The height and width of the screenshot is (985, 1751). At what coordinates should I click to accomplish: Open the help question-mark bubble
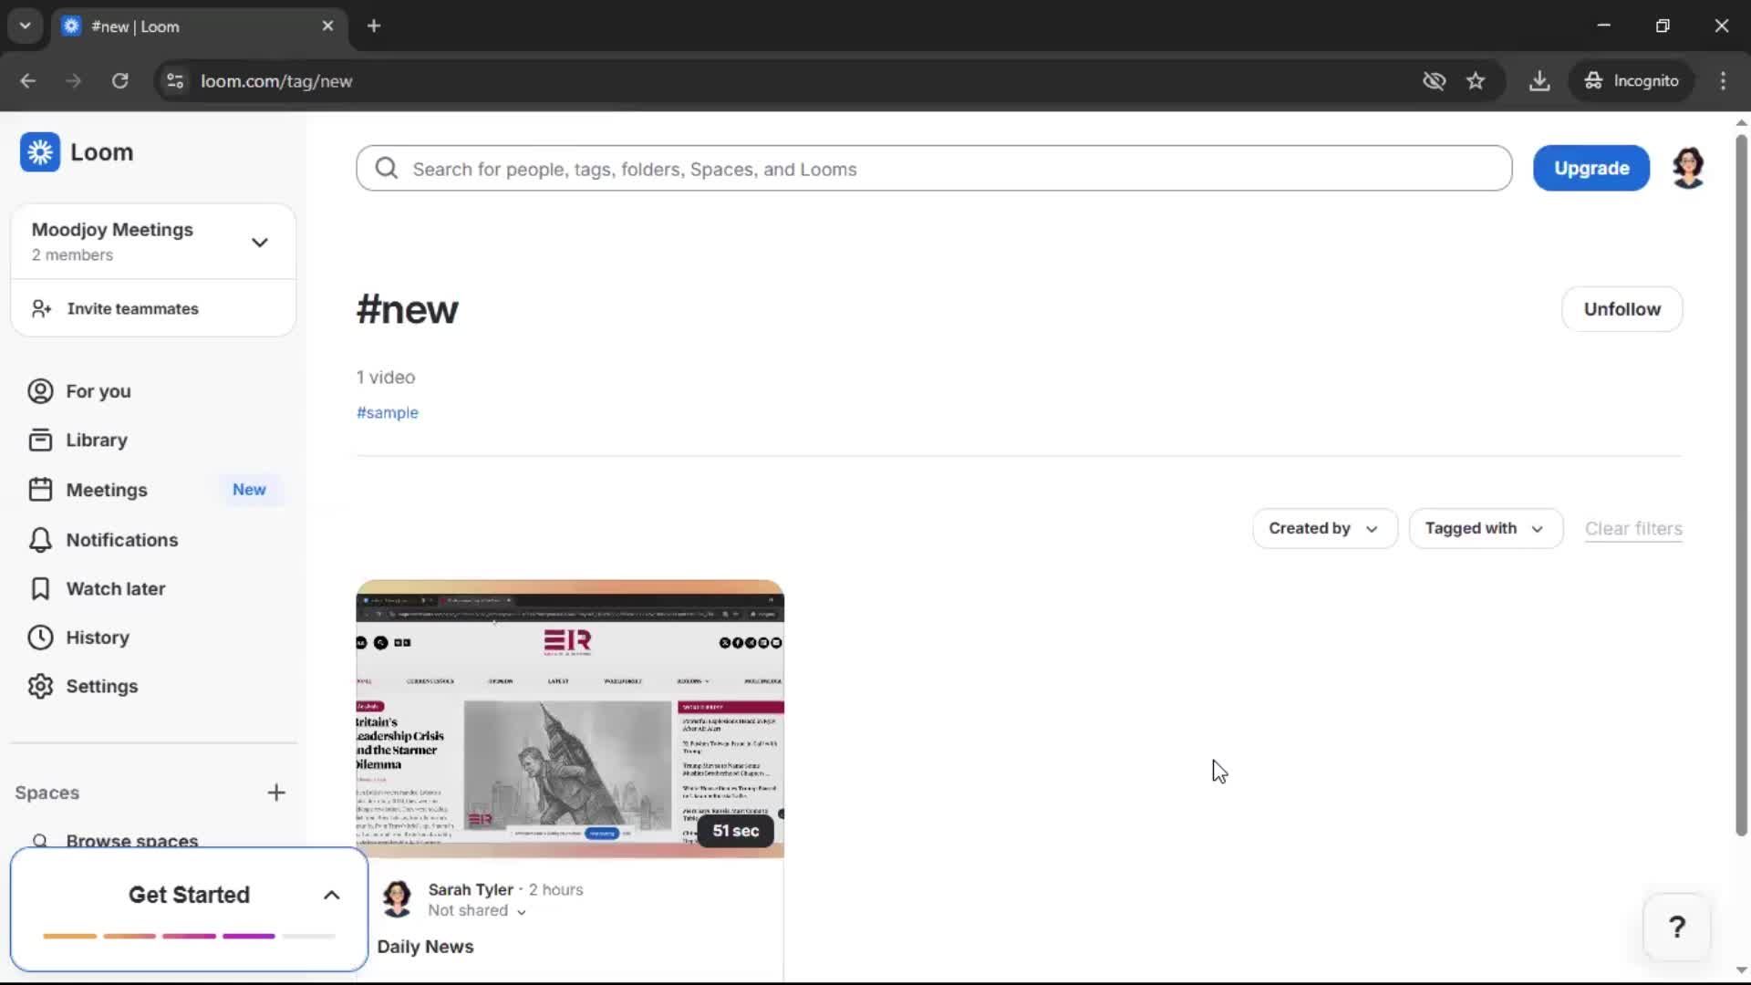pyautogui.click(x=1677, y=927)
